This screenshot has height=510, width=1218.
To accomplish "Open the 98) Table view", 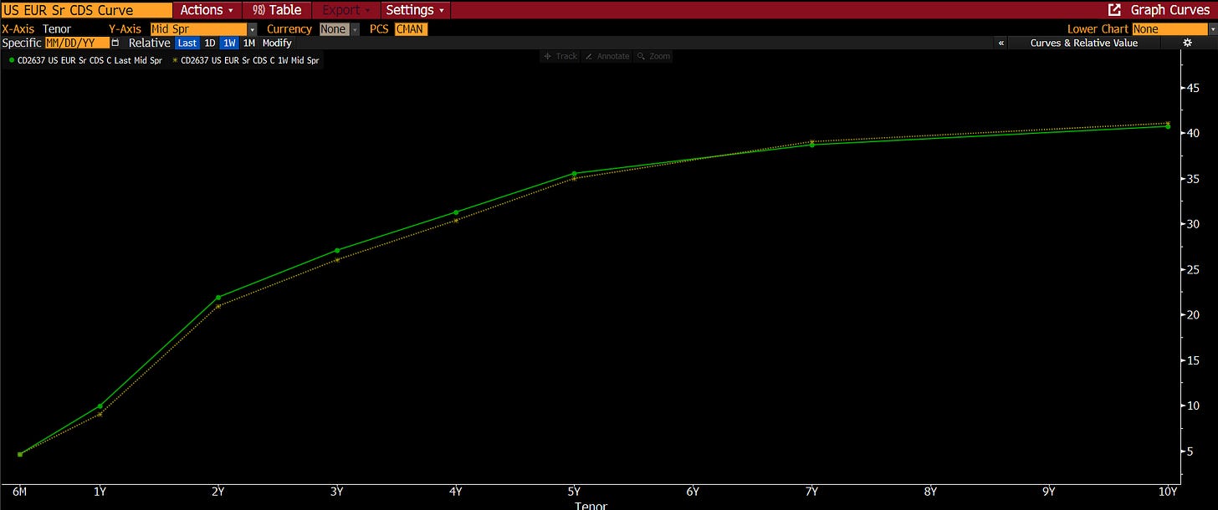I will coord(277,10).
